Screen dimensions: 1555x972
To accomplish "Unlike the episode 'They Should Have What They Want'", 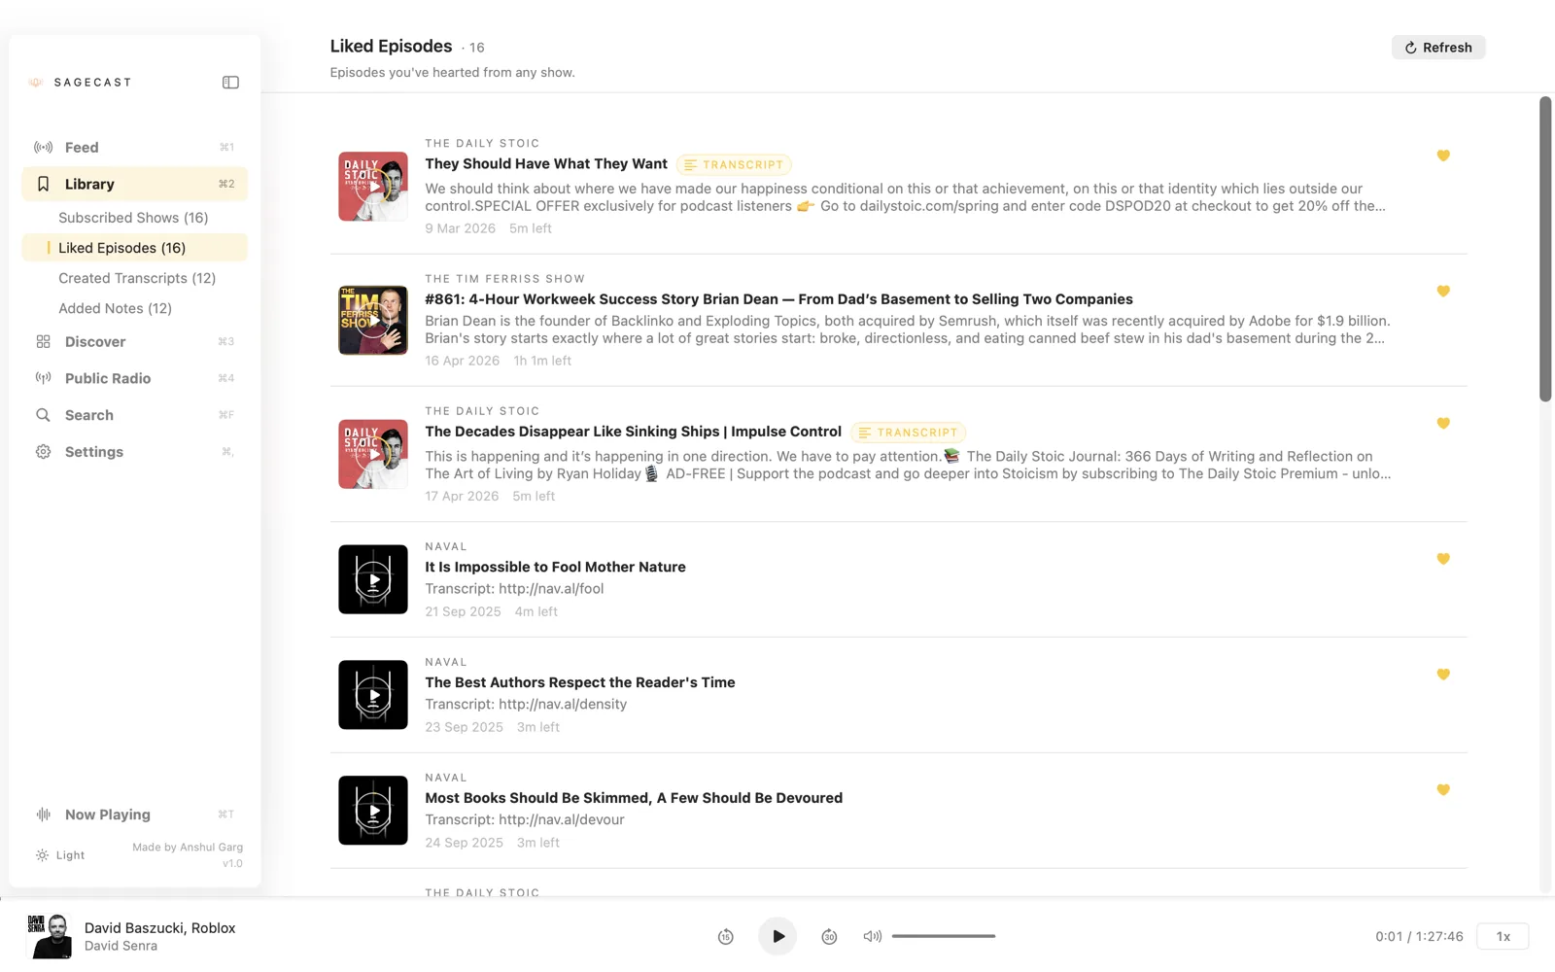I will coord(1442,156).
